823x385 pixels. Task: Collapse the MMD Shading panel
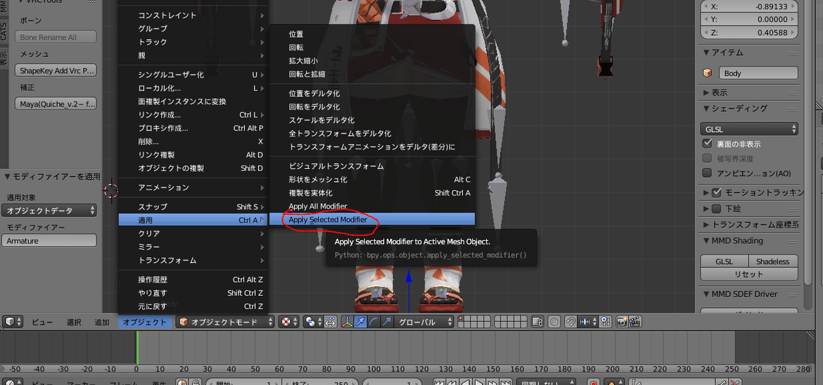[x=706, y=241]
